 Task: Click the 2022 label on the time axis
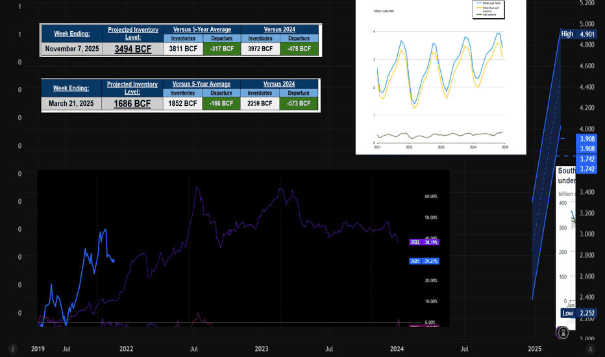pyautogui.click(x=126, y=349)
